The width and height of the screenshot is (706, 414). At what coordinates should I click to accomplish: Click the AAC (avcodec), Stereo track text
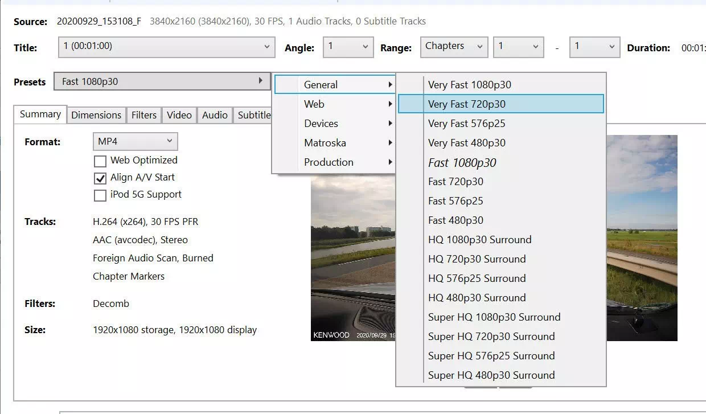click(x=140, y=240)
